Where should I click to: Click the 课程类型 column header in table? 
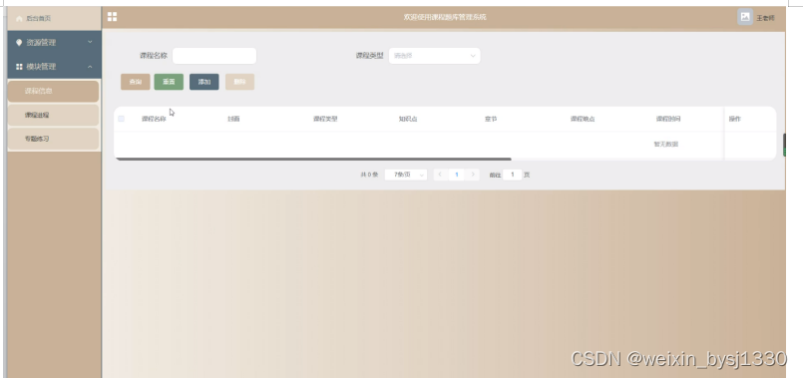(x=325, y=119)
